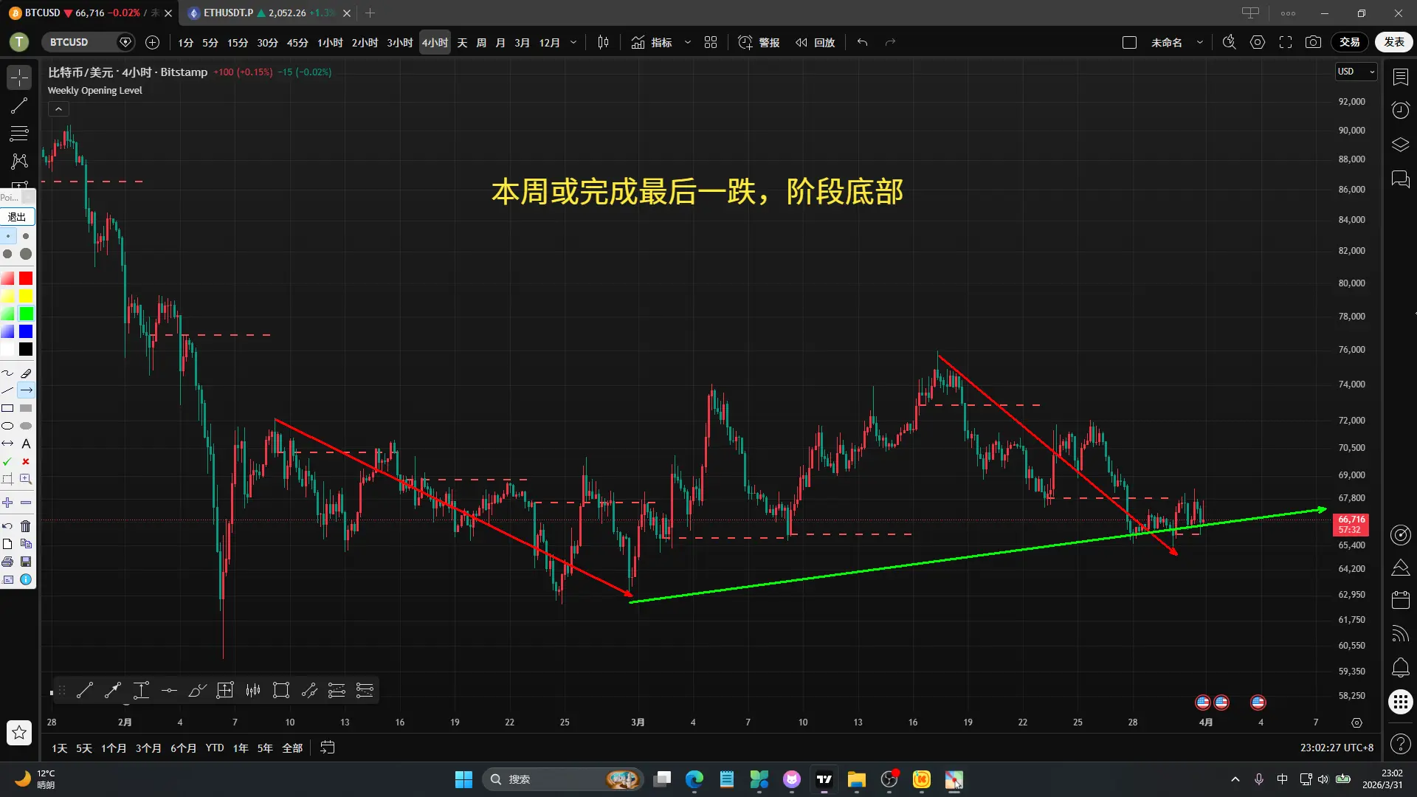This screenshot has height=797, width=1417.
Task: Select the eraser in pointer toolbox
Action: [x=26, y=373]
